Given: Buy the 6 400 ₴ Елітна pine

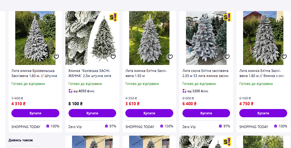Looking at the screenshot, I should (206, 113).
